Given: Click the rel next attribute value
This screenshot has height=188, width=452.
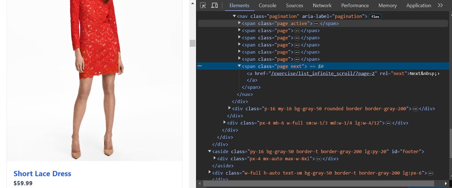Looking at the screenshot, I should point(399,73).
